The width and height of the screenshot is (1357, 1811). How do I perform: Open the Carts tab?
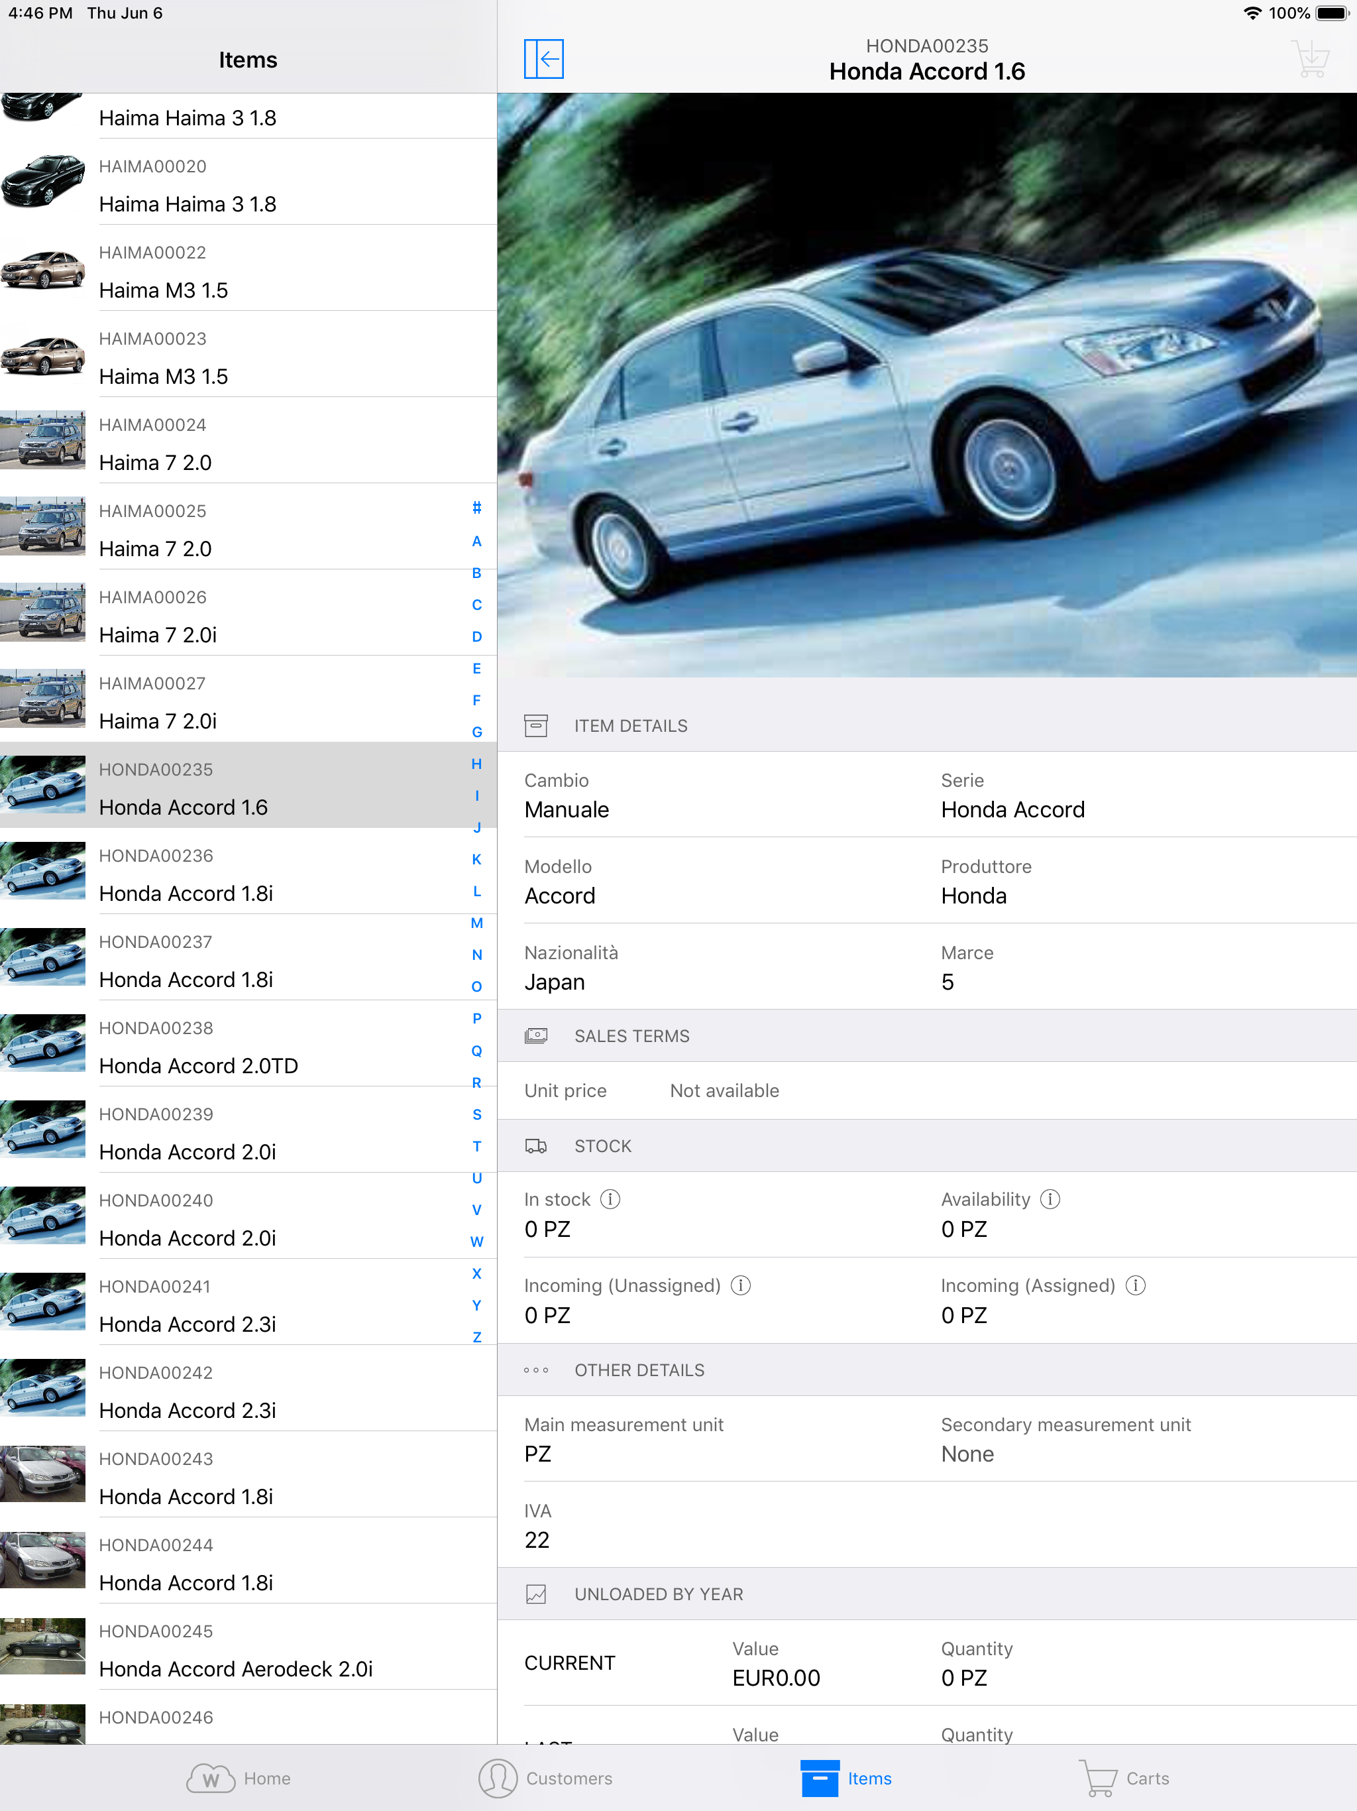1124,1779
